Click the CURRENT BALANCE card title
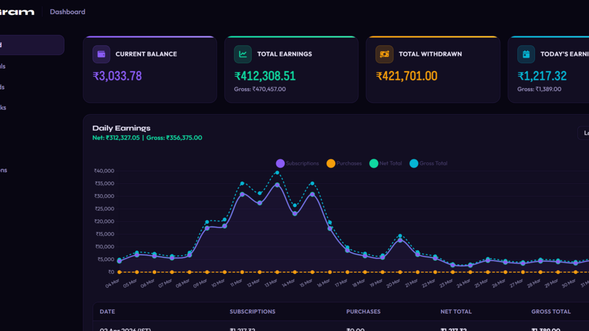Viewport: 589px width, 331px height. click(146, 54)
